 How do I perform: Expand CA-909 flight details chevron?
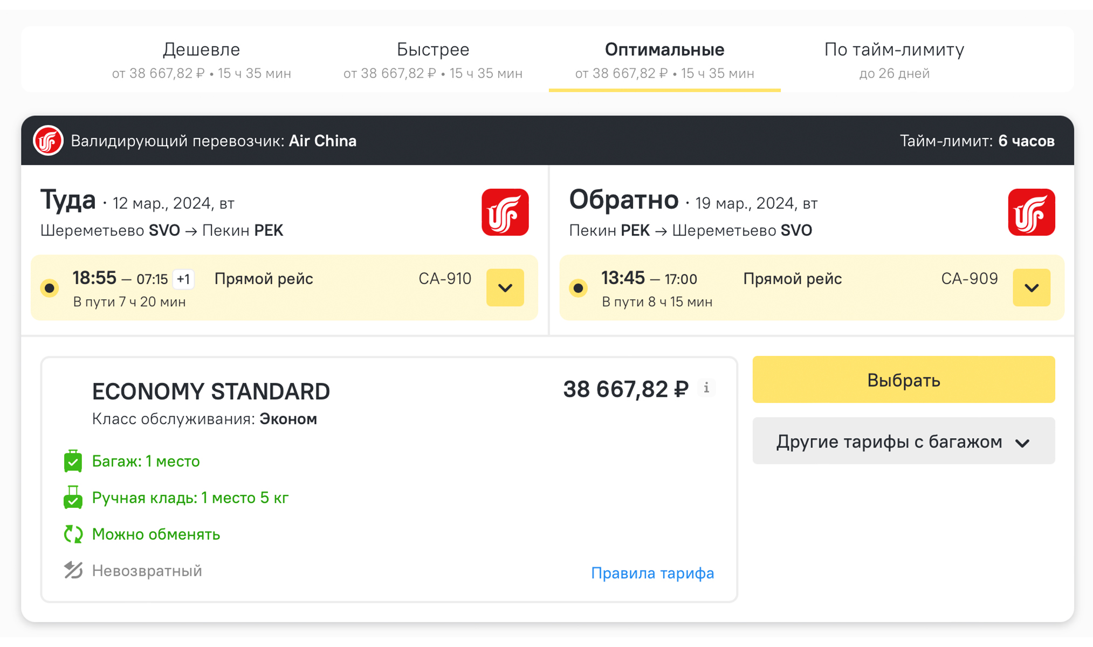point(1031,288)
